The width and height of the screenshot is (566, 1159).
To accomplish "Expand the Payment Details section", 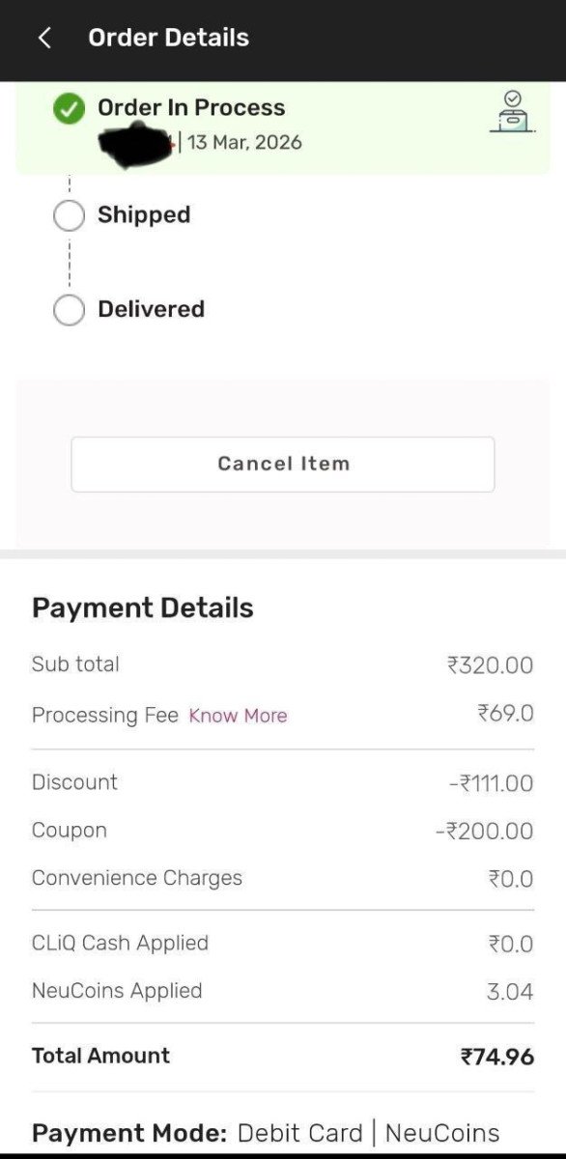I will point(143,608).
